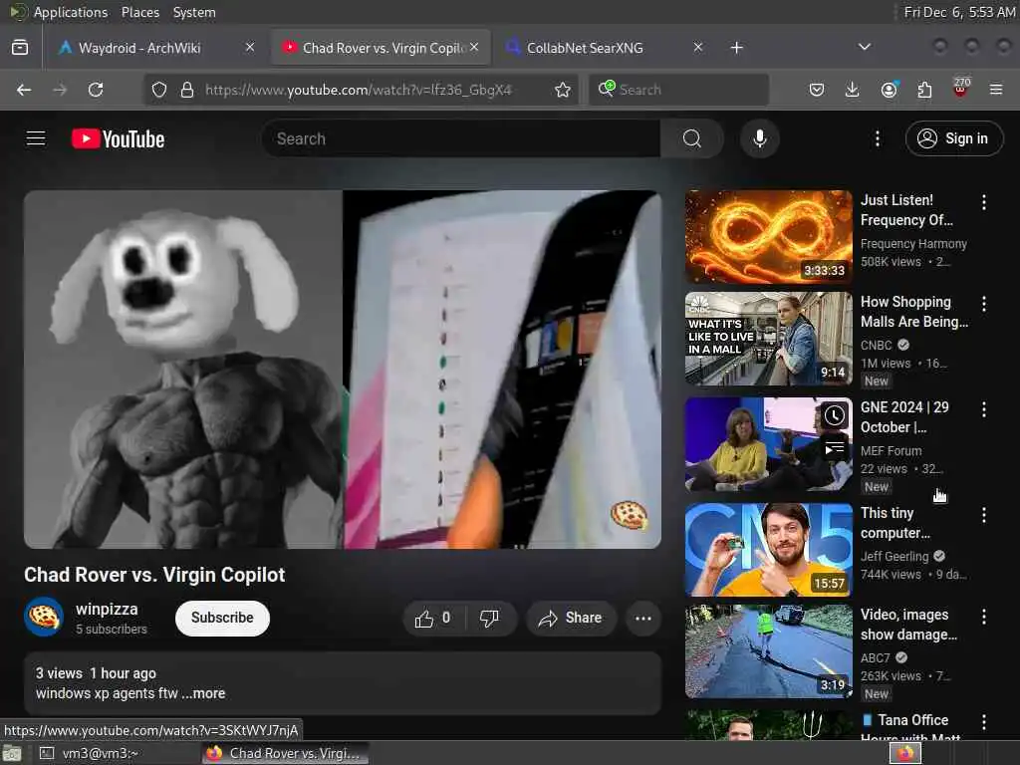
Task: Close the CollabNet SearXNG tab
Action: click(x=698, y=47)
